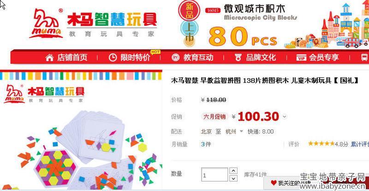Click the red 新品 circle badge

(190, 10)
